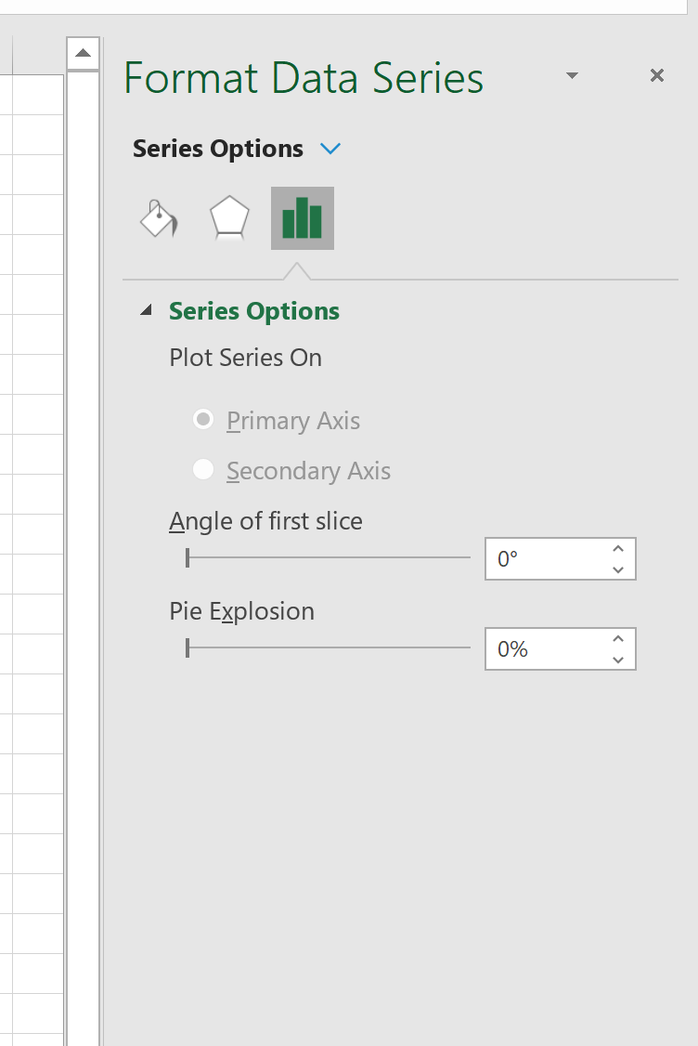Screen dimensions: 698x1046
Task: Select the paint bucket icon in the pane
Action: point(157,218)
